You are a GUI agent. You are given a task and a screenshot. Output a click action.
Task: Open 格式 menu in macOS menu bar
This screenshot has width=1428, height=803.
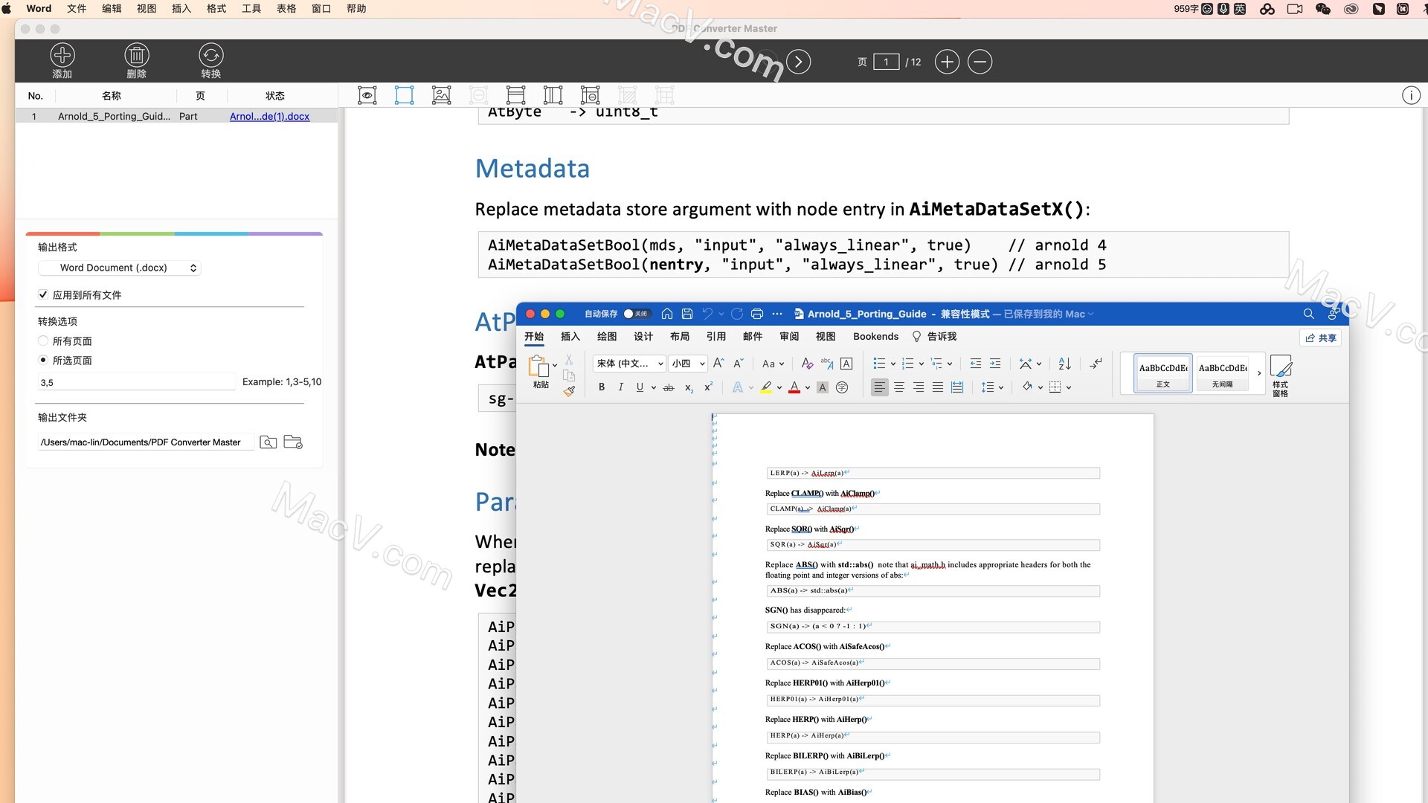click(x=216, y=9)
